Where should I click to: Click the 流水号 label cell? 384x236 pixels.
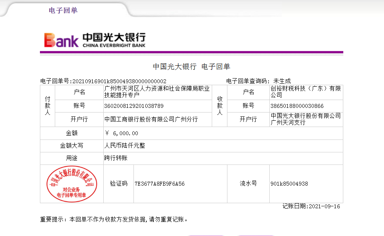click(248, 183)
